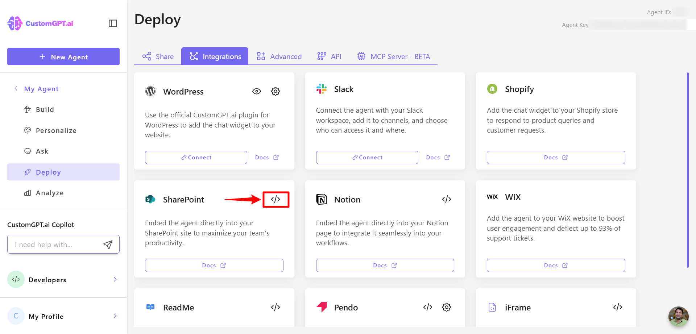Expand the Developers menu arrow
This screenshot has height=334, width=696.
pyautogui.click(x=115, y=279)
